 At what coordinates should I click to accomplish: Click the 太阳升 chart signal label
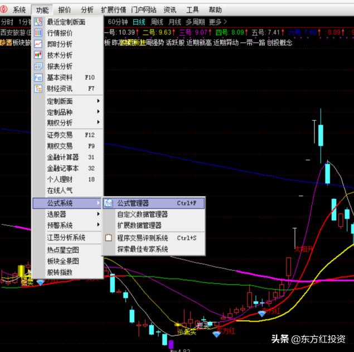[304, 249]
